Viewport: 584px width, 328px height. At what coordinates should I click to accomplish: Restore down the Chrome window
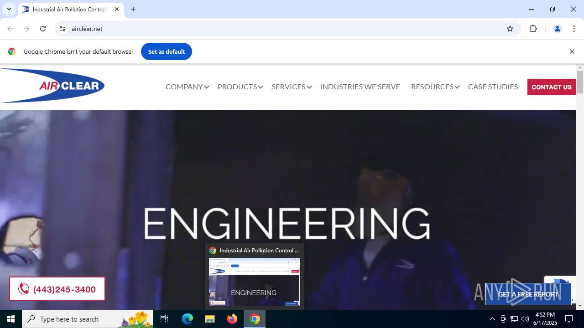pyautogui.click(x=553, y=9)
